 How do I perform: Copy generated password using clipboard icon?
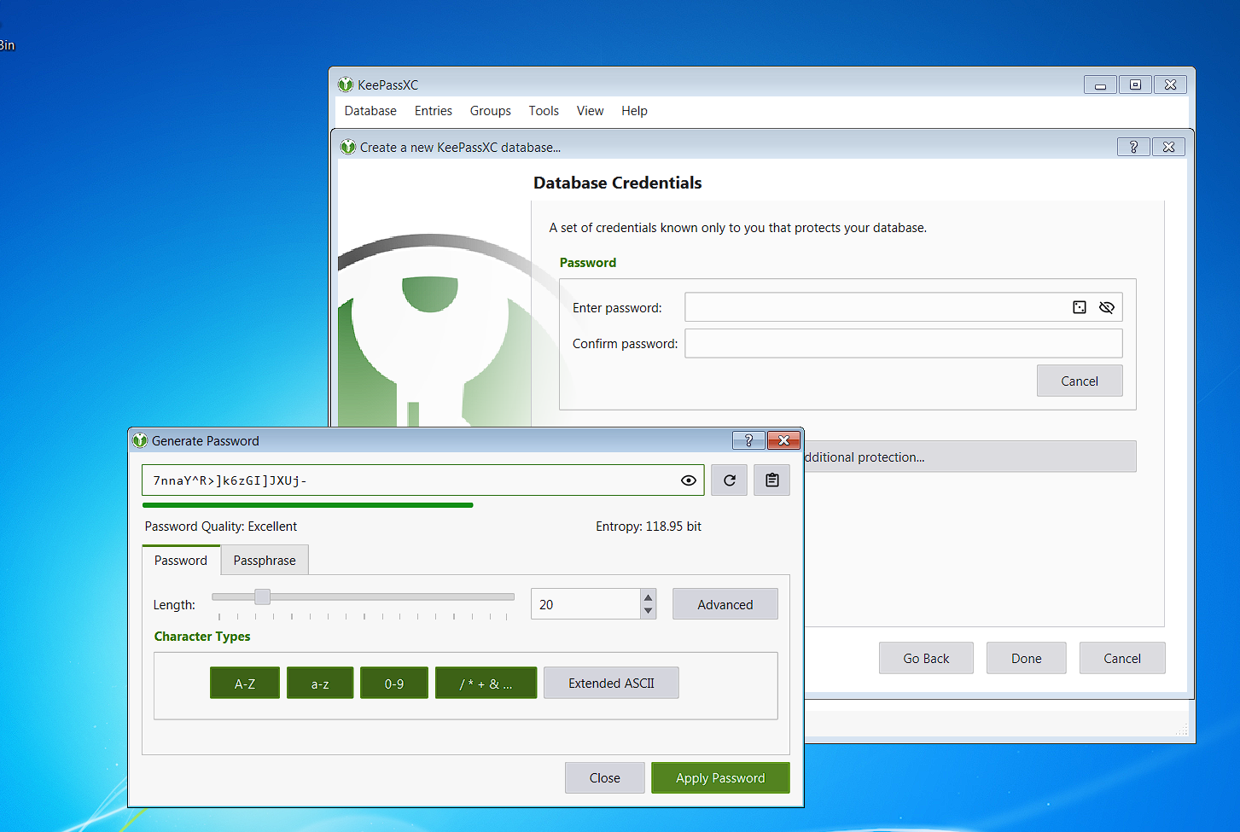click(x=771, y=480)
